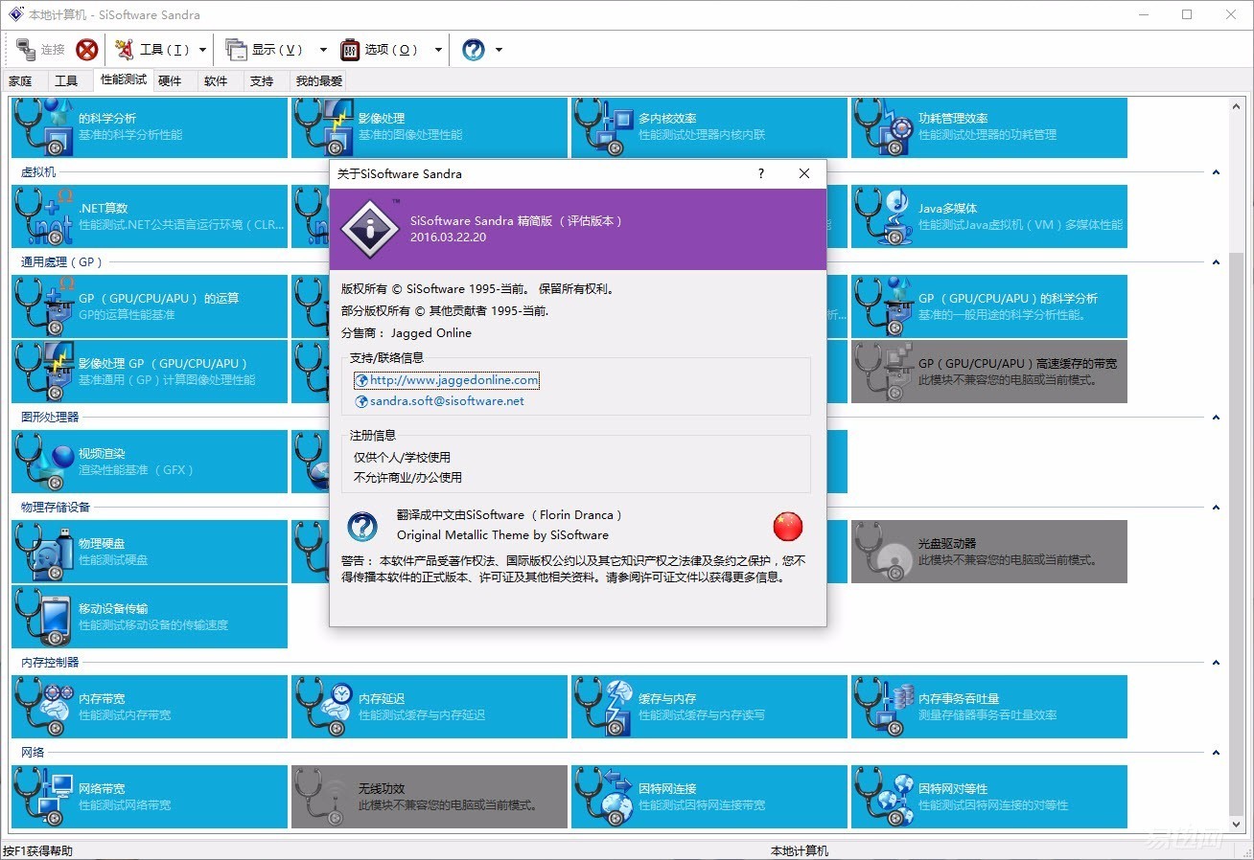Click the red disconnect icon in toolbar
This screenshot has width=1254, height=860.
[x=87, y=50]
